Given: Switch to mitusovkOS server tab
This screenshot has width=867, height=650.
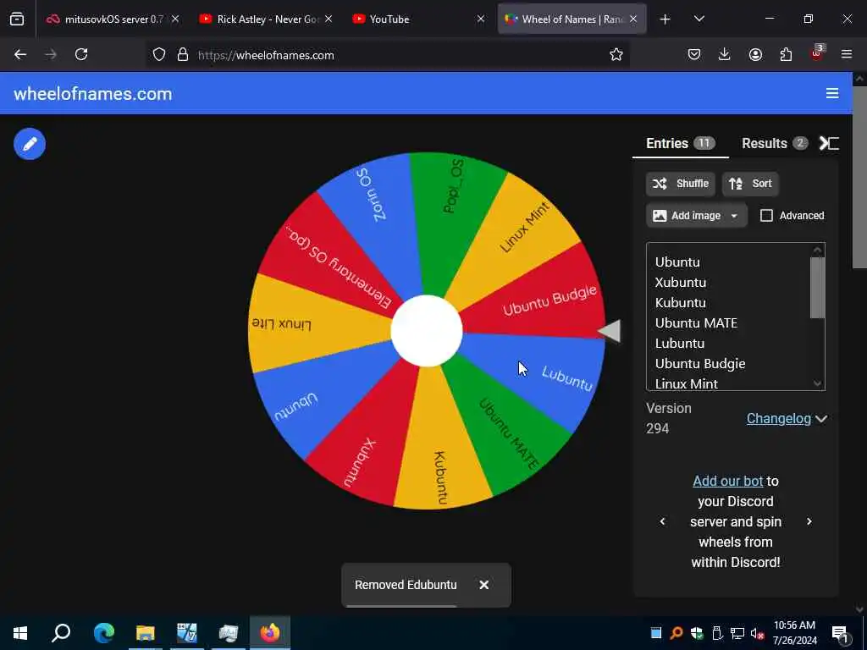Looking at the screenshot, I should pos(113,19).
